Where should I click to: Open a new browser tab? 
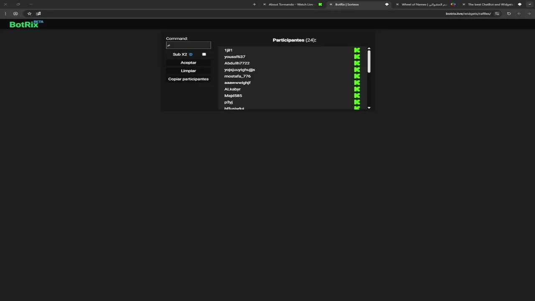point(254,4)
